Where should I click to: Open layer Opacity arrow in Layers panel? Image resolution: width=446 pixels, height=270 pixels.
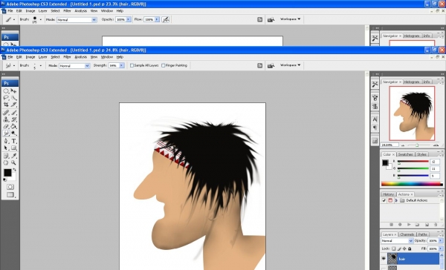pos(440,240)
